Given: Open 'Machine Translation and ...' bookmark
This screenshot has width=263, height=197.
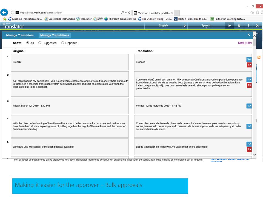Looking at the screenshot, I should point(25,19).
